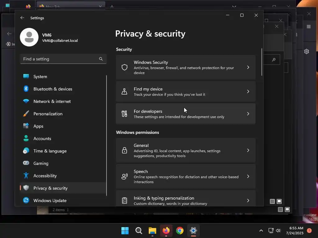The width and height of the screenshot is (318, 238).
Task: Expand Find my device via its chevron
Action: [x=248, y=91]
